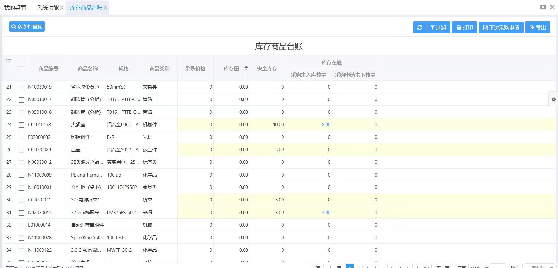The height and width of the screenshot is (268, 558).
Task: Click the list menu icon in table header
Action: click(x=9, y=61)
